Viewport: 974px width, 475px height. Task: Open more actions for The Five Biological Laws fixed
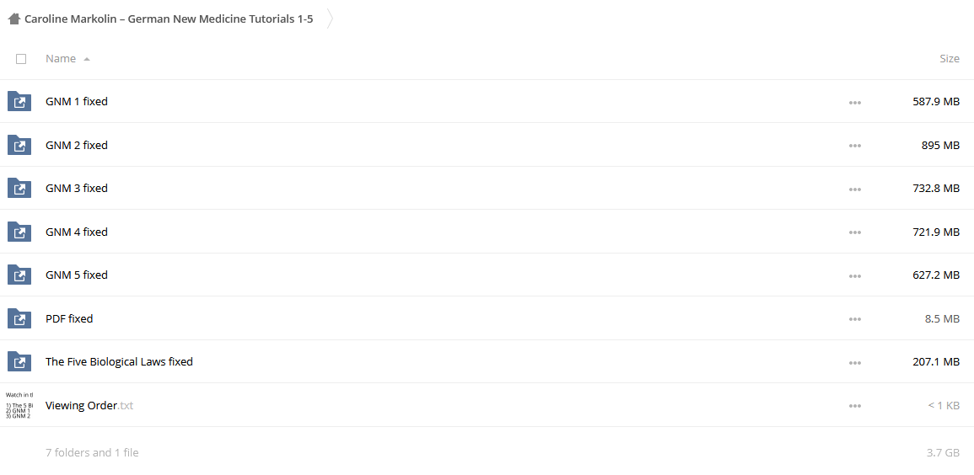[x=855, y=363]
